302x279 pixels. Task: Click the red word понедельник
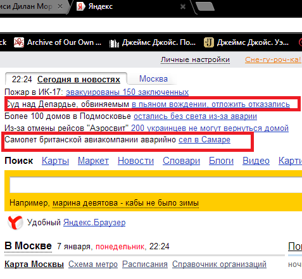click(x=120, y=247)
